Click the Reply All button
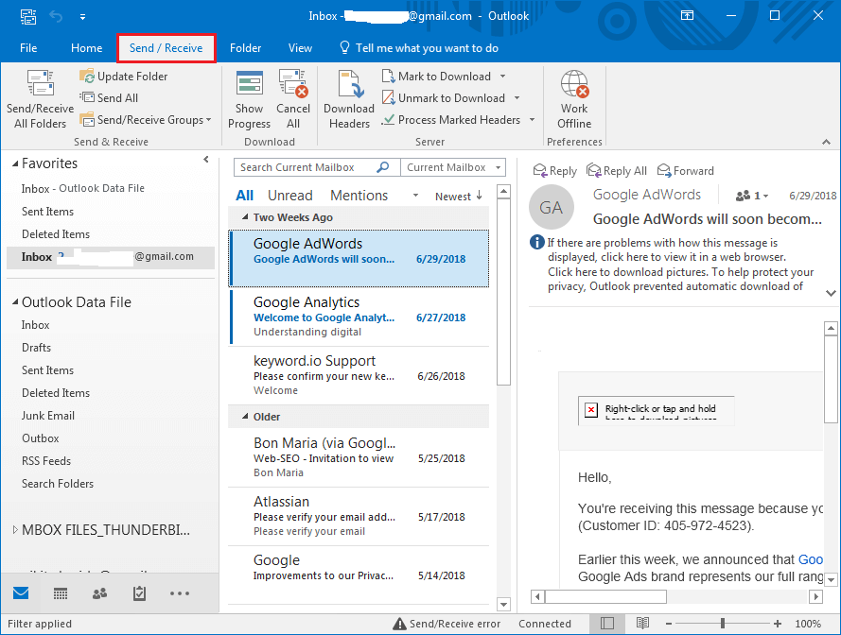 [x=616, y=171]
